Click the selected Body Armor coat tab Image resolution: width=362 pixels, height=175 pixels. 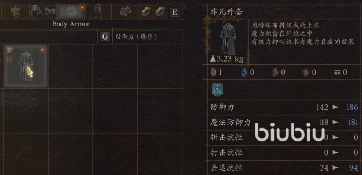click(71, 11)
